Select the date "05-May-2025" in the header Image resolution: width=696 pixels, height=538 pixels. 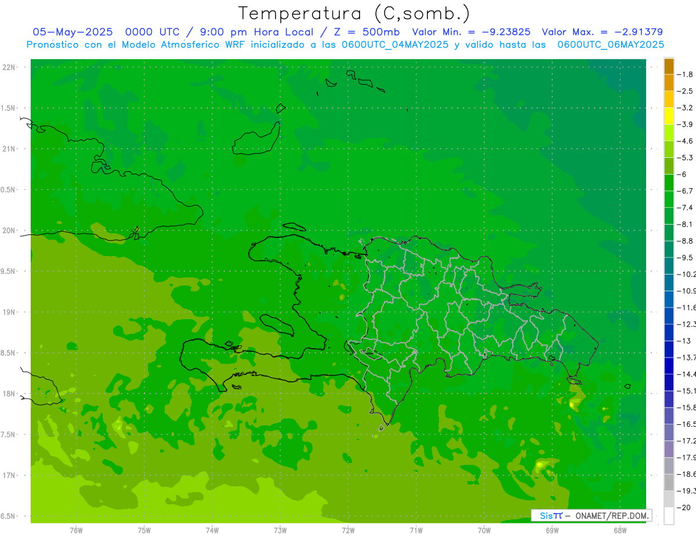tap(72, 32)
